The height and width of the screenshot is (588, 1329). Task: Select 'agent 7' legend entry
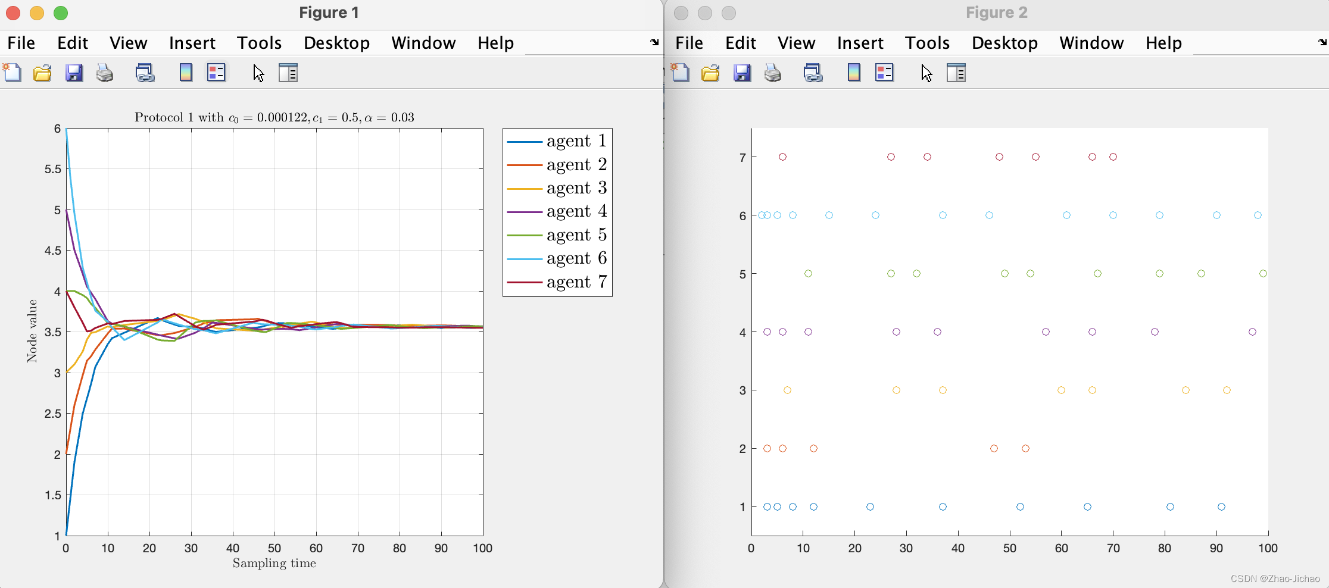[557, 282]
